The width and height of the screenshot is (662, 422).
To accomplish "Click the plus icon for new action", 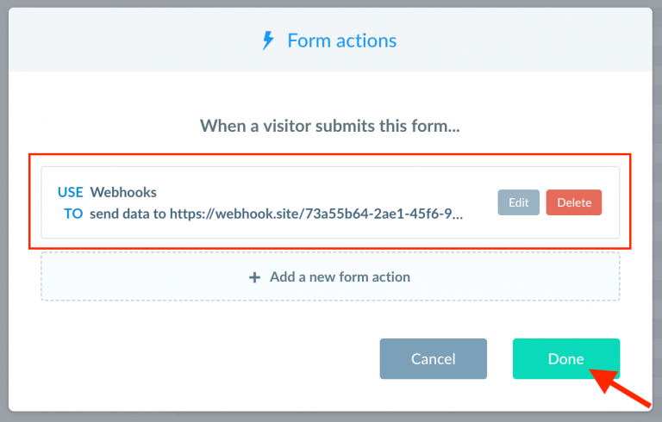I will pyautogui.click(x=254, y=277).
